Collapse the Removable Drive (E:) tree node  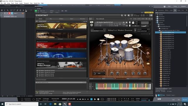[157, 26]
